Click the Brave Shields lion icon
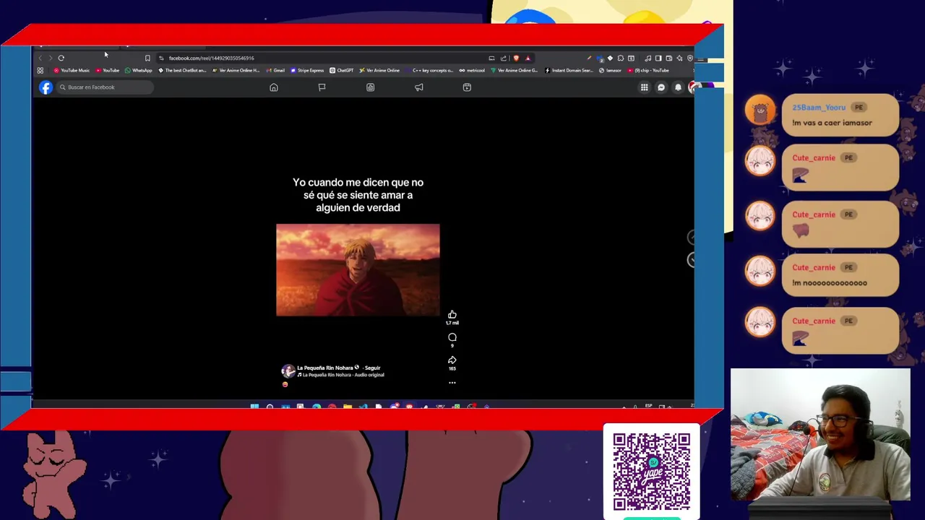925x520 pixels. (x=516, y=58)
